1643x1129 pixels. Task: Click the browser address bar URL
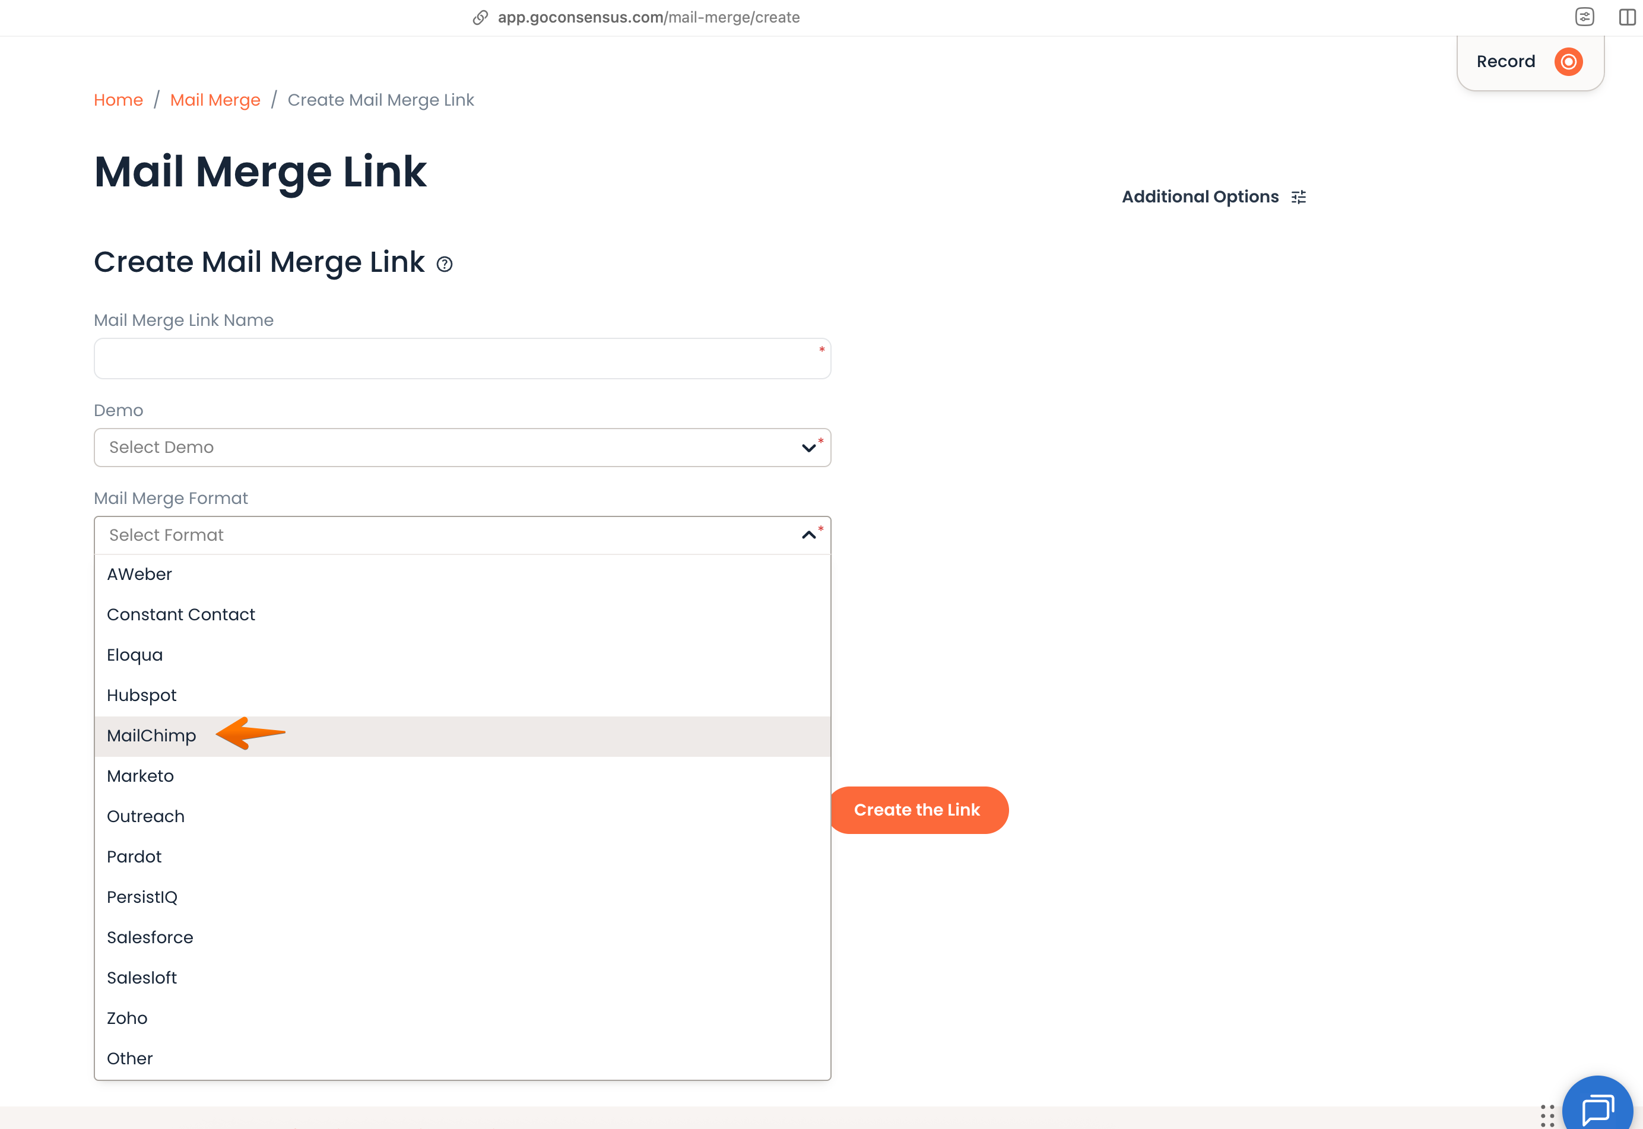(x=649, y=18)
